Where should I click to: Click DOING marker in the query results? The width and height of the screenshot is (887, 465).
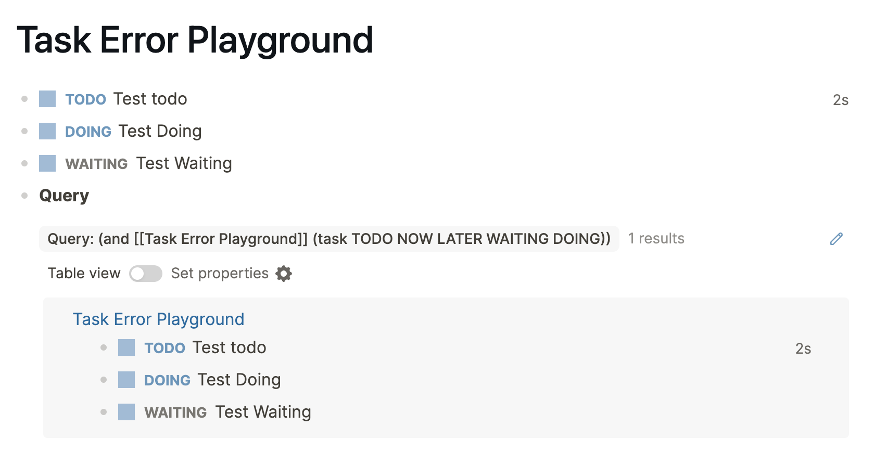click(x=167, y=380)
